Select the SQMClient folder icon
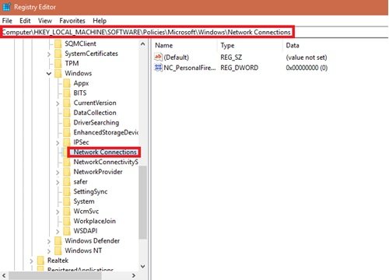The width and height of the screenshot is (389, 280). tap(58, 44)
